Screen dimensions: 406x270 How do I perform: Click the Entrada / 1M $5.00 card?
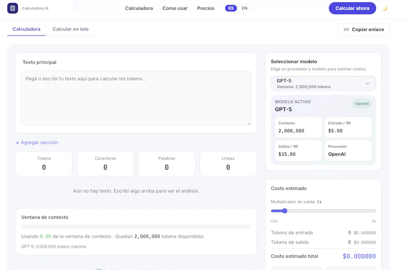click(348, 127)
